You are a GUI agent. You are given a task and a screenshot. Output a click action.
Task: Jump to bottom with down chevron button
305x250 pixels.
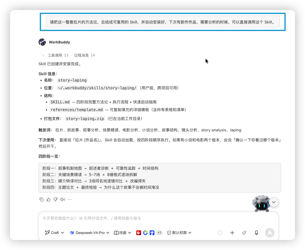tap(274, 202)
